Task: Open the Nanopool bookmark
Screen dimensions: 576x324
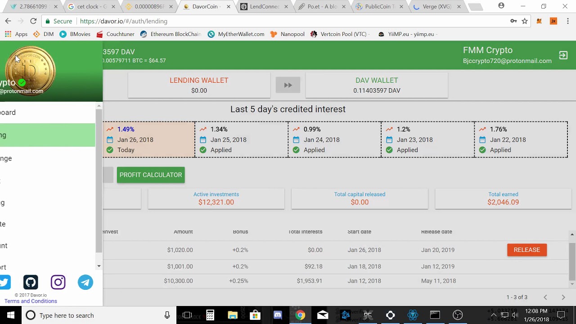Action: click(x=288, y=34)
